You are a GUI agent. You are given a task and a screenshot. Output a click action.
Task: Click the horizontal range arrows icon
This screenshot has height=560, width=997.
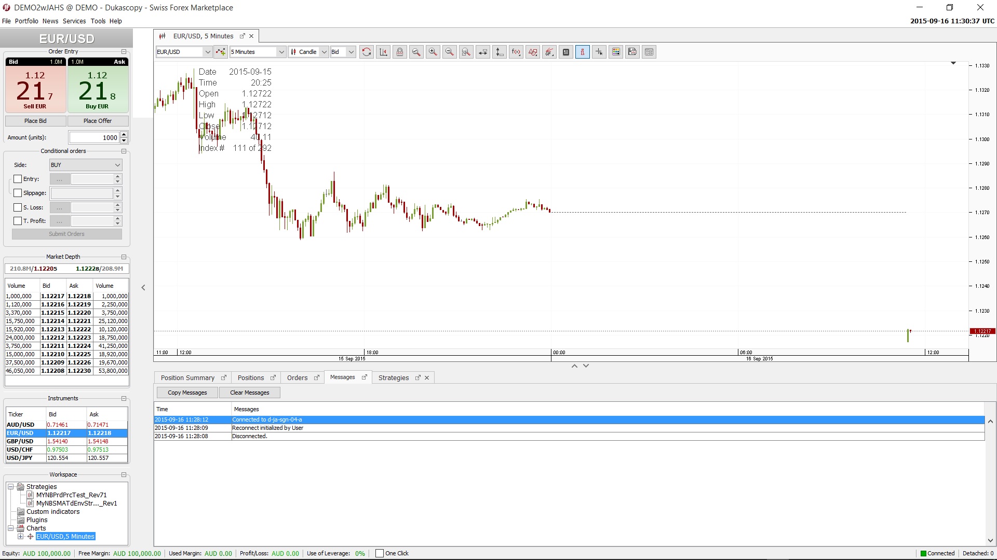point(483,52)
